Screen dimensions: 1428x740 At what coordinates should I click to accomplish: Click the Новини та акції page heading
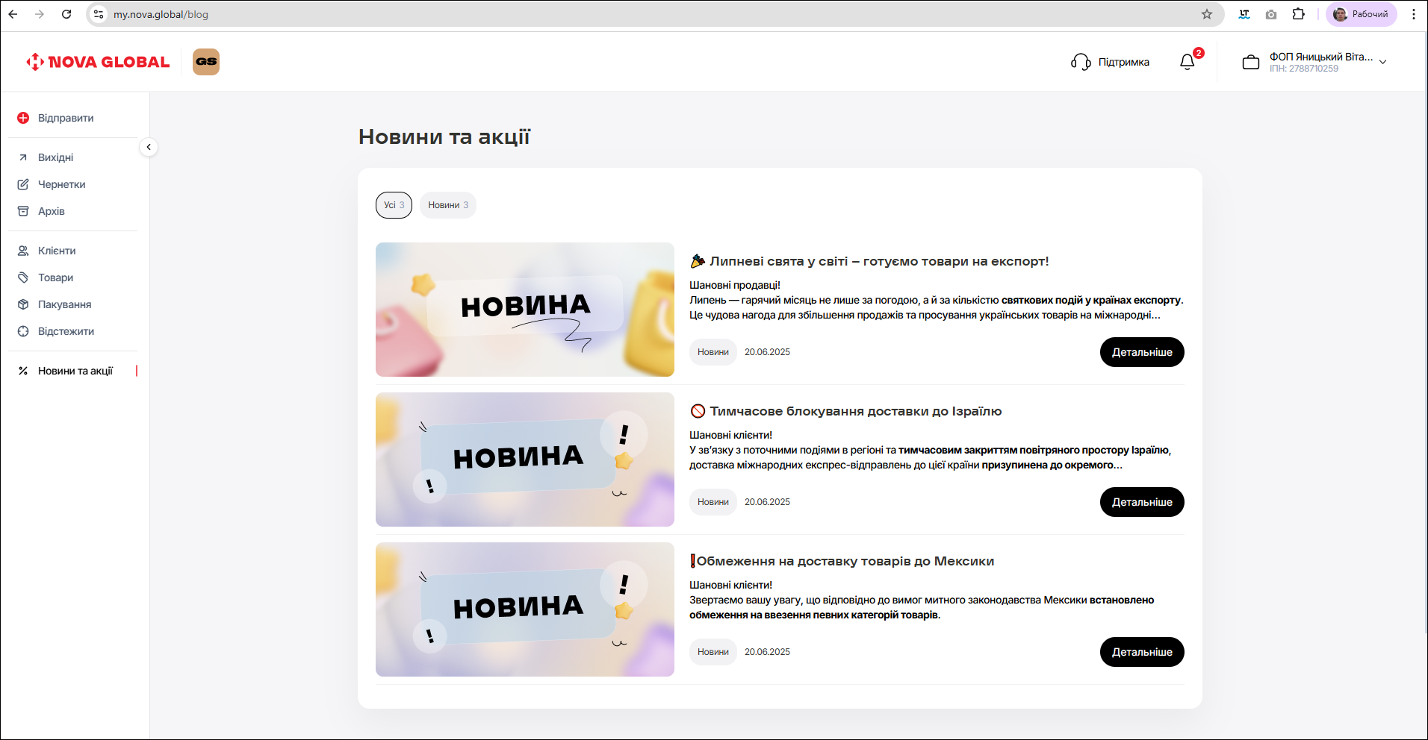(444, 137)
